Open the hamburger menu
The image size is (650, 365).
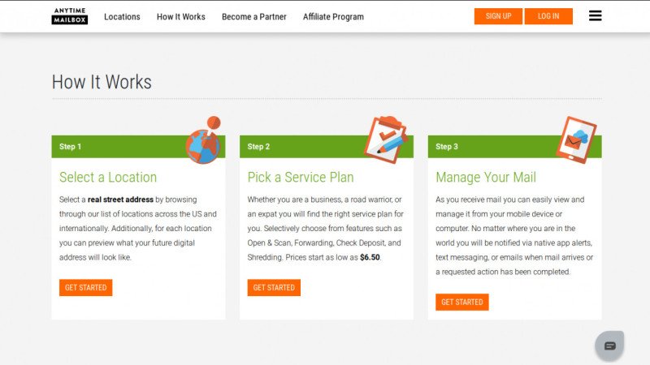[x=595, y=16]
